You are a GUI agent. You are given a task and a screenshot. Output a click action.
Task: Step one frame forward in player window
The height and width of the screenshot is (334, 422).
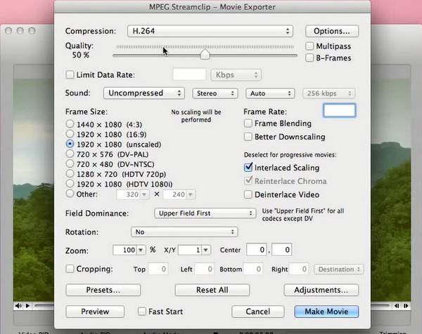coord(406,305)
